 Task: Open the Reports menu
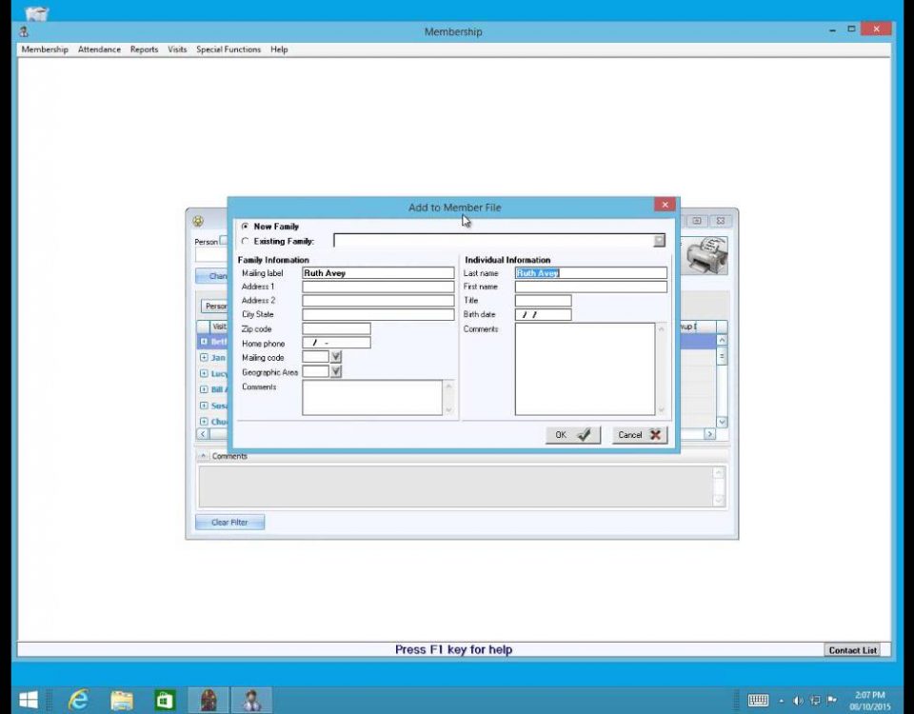(x=144, y=50)
